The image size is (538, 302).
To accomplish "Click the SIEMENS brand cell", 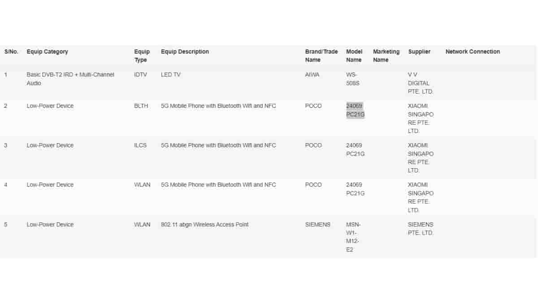I will click(317, 225).
